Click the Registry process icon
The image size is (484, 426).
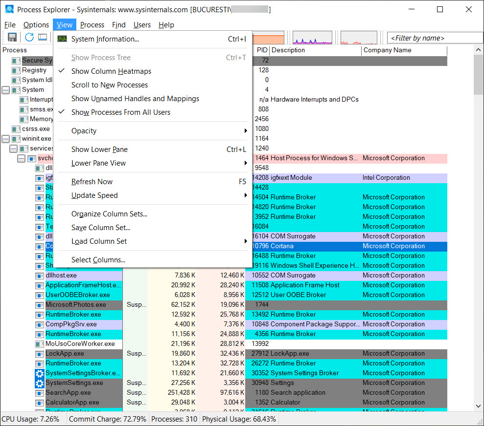point(16,70)
